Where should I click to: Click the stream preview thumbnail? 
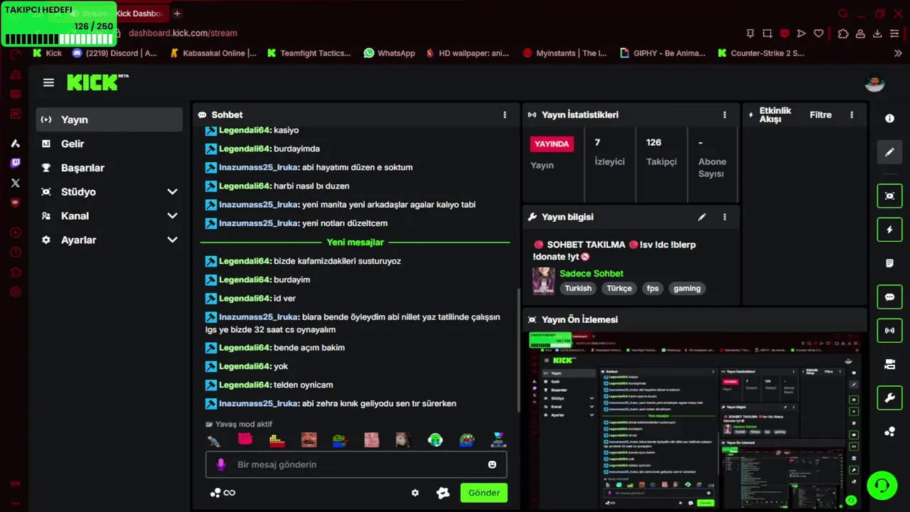(x=694, y=420)
